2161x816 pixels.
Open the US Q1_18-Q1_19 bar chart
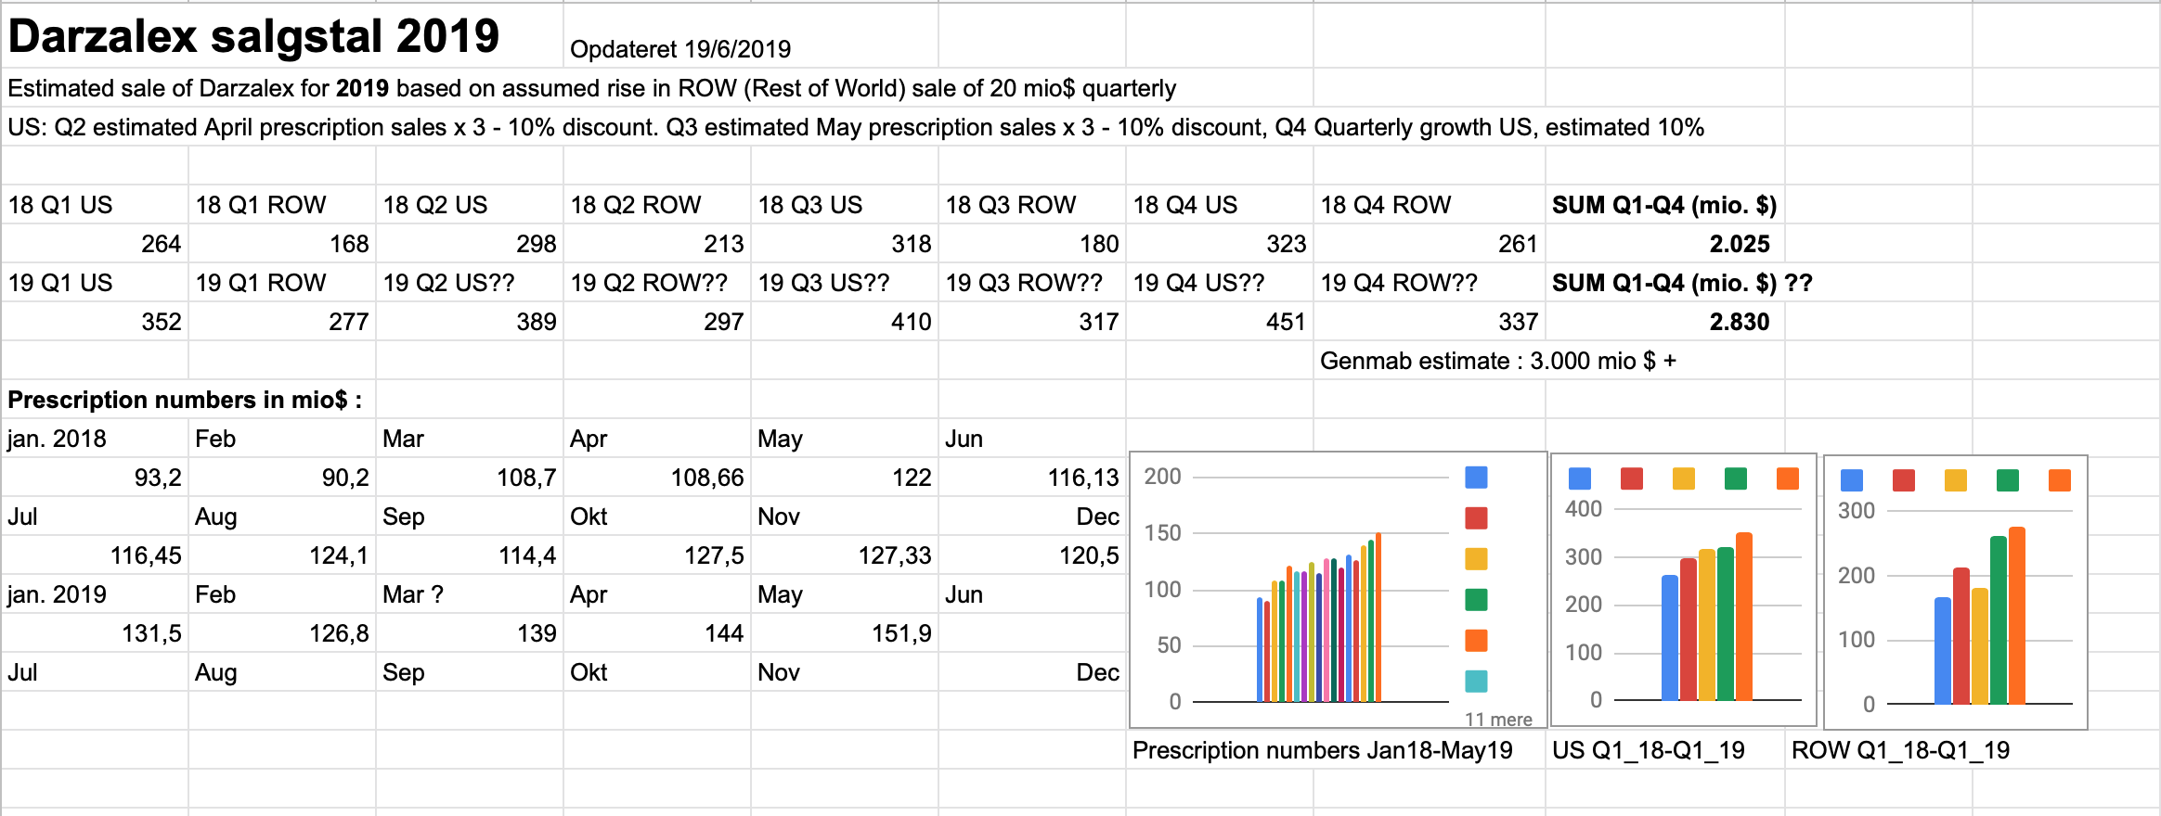click(x=1683, y=590)
